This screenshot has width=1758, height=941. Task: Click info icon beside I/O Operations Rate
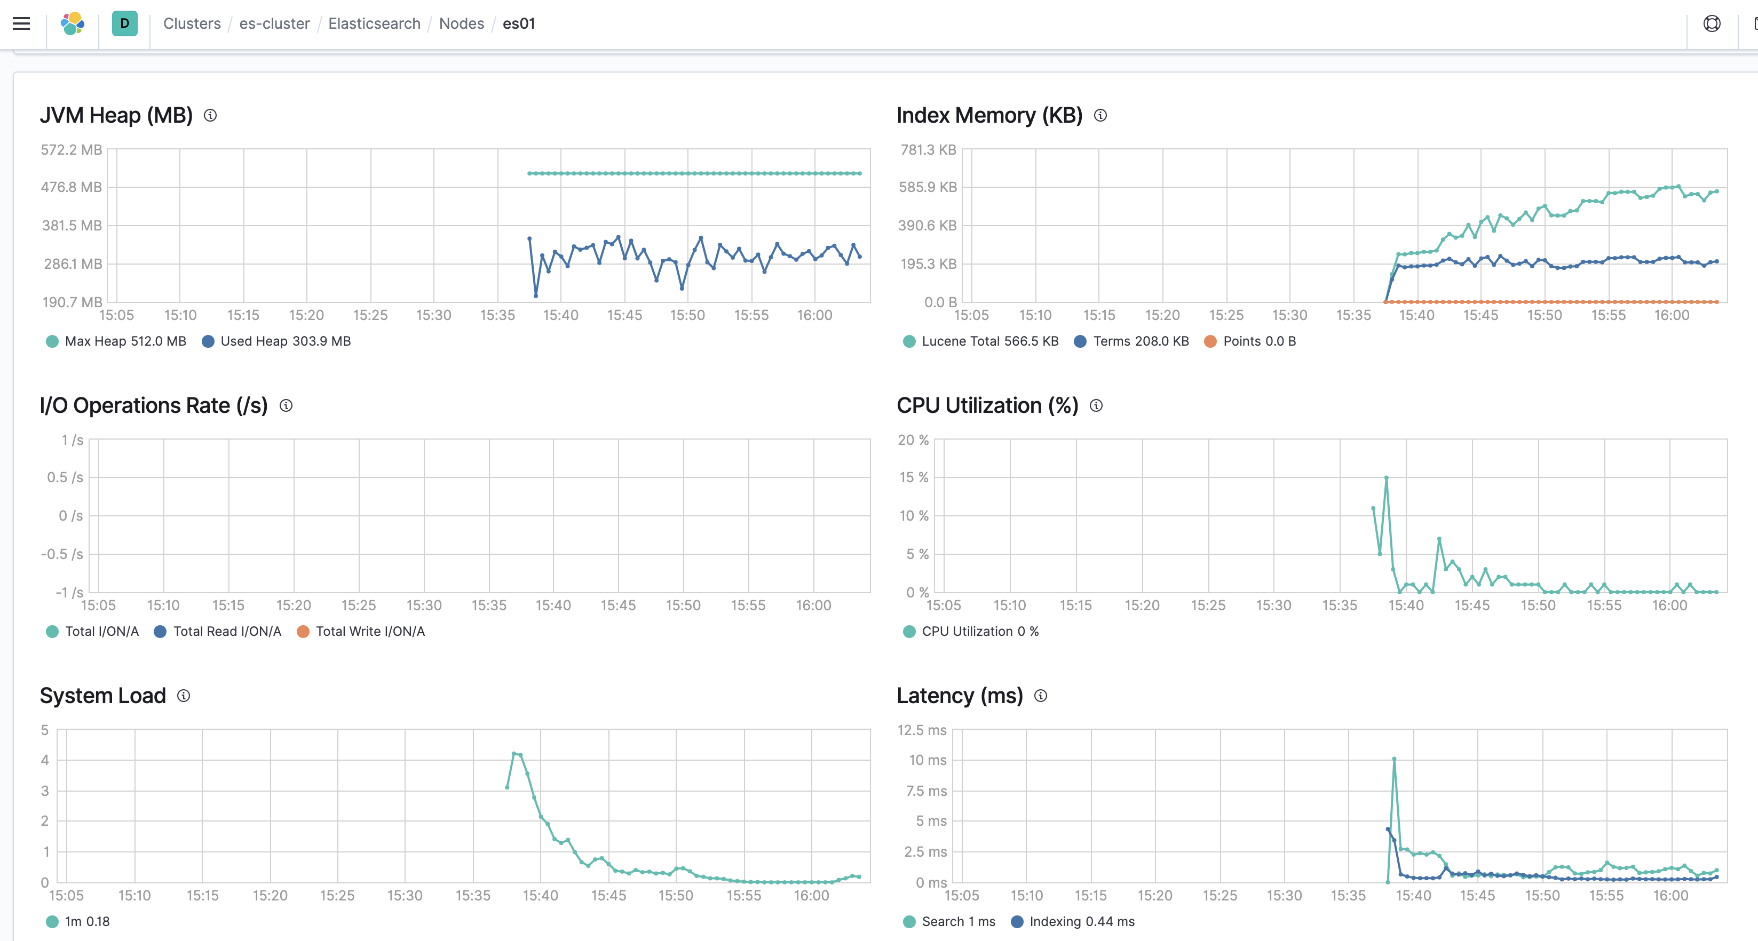point(286,405)
